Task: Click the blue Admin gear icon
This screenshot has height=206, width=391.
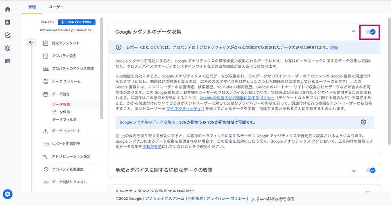Action: (x=7, y=194)
